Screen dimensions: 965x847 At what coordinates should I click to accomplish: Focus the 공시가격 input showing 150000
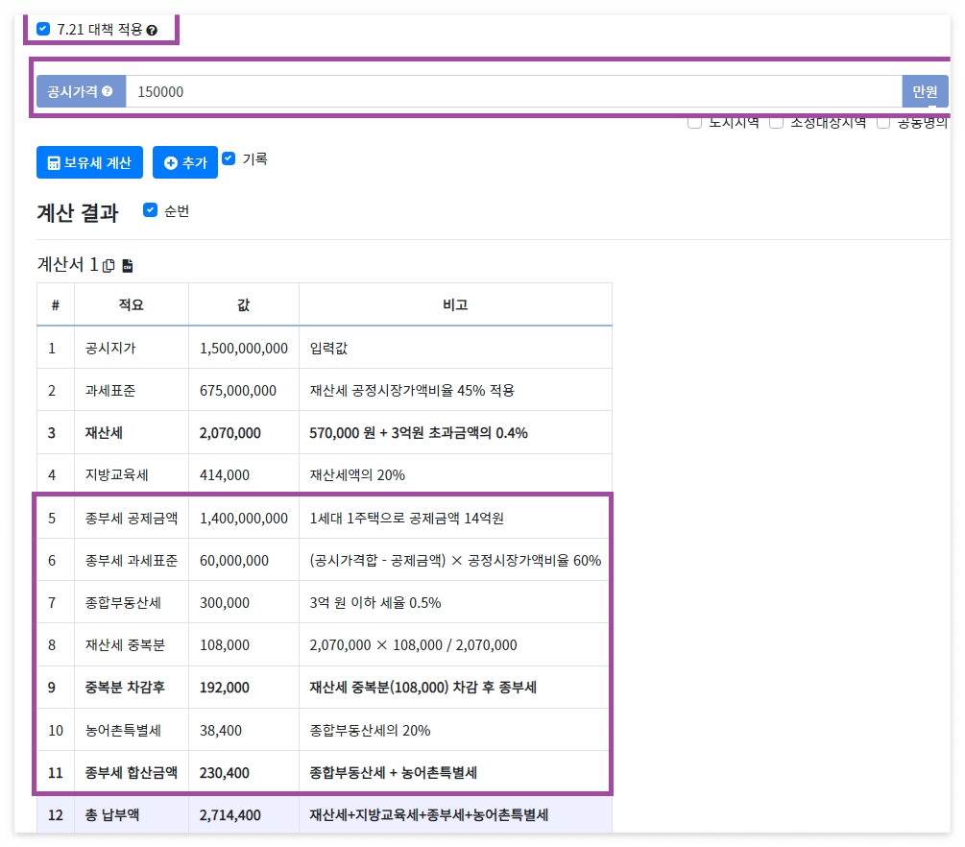coord(514,92)
